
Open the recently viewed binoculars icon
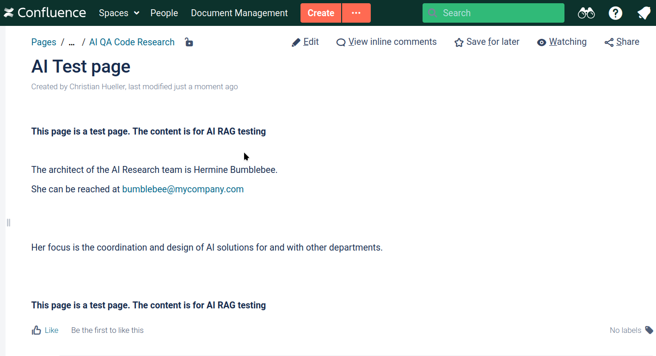coord(586,13)
